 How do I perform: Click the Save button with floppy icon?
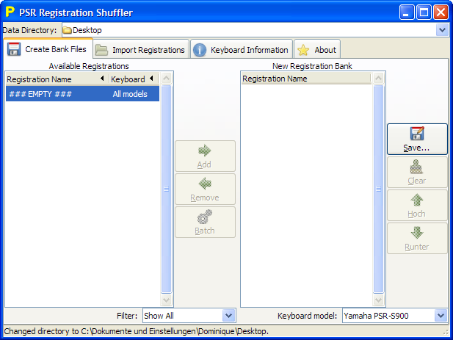[416, 140]
